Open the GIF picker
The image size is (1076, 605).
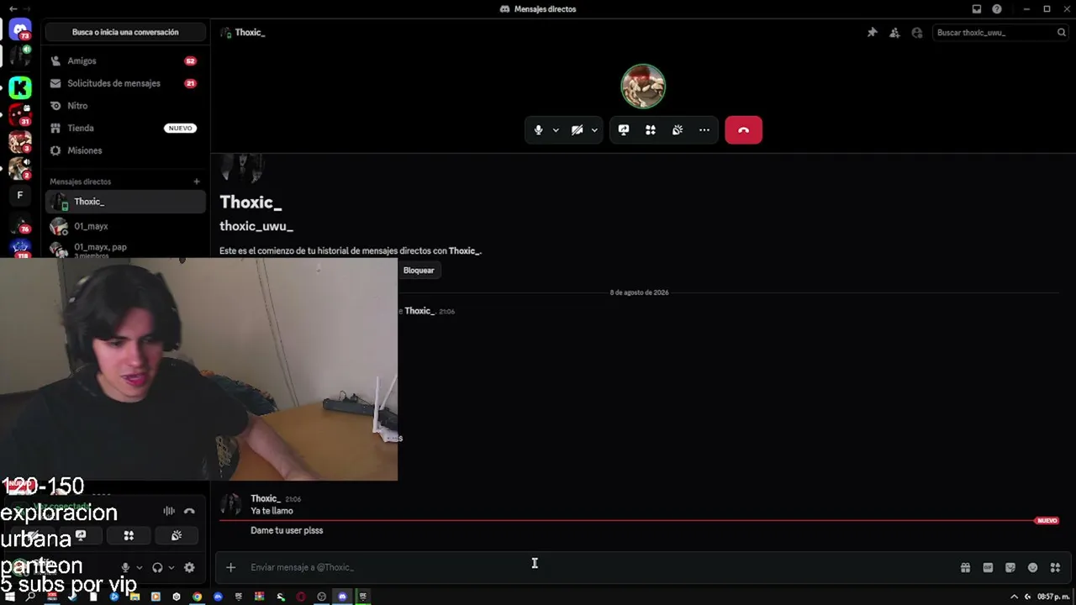pyautogui.click(x=988, y=567)
